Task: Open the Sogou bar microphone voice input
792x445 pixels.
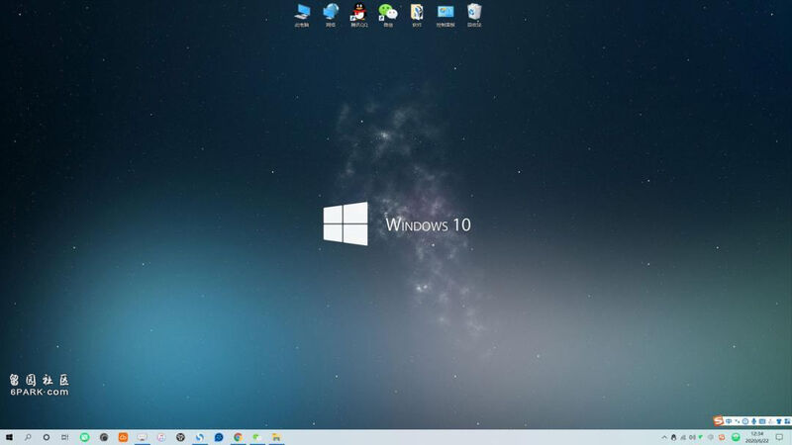Action: [753, 421]
